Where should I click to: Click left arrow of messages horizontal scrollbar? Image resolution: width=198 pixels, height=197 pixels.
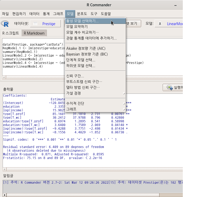5,195
